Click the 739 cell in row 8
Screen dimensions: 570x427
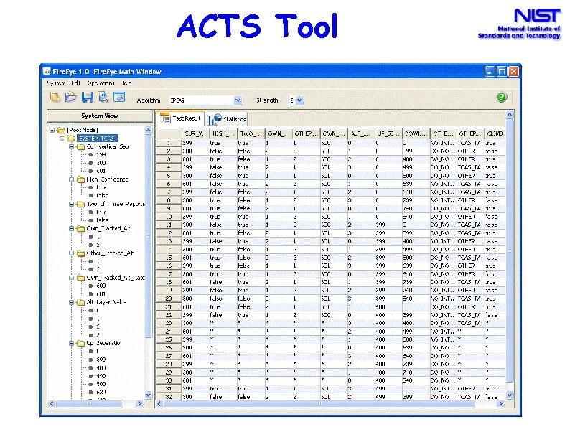point(416,200)
